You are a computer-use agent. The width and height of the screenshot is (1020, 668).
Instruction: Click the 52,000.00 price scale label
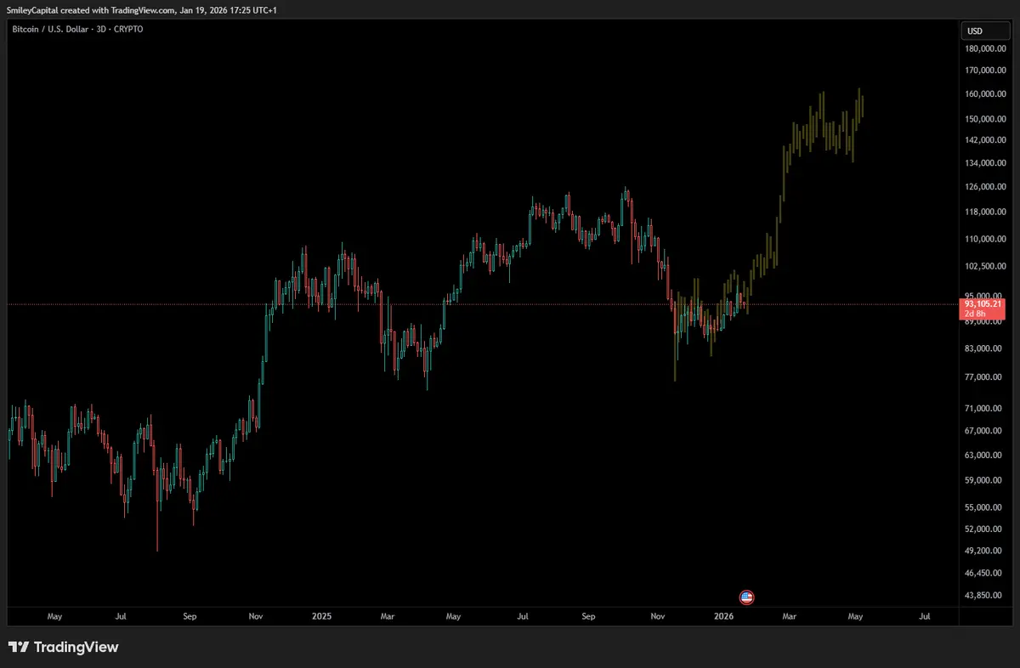(x=984, y=529)
